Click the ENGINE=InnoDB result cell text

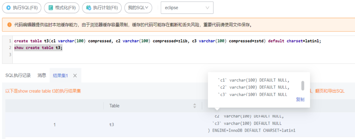pos(251,130)
